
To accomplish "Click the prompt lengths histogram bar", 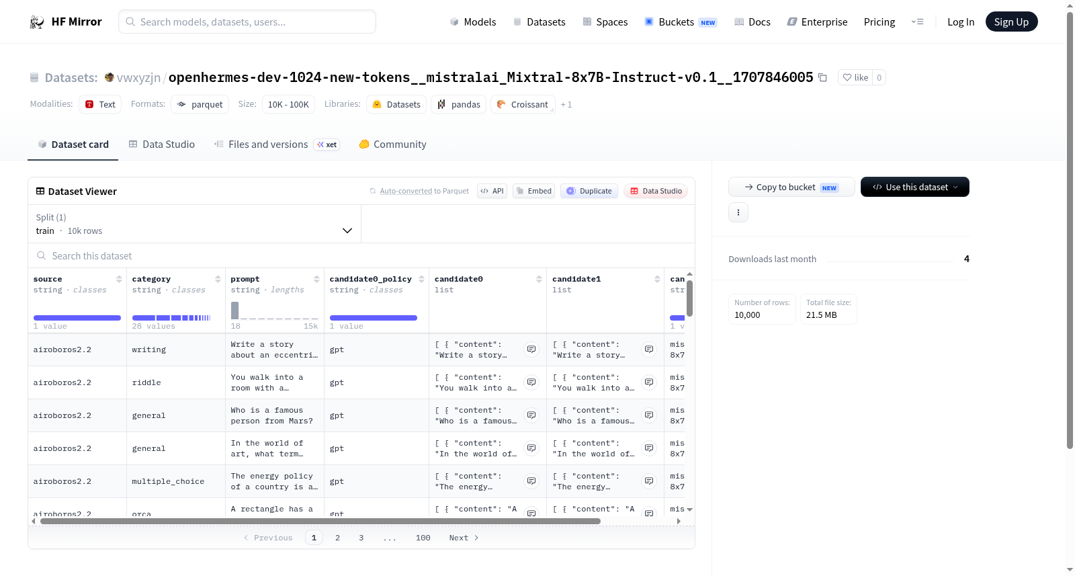I will [x=235, y=311].
